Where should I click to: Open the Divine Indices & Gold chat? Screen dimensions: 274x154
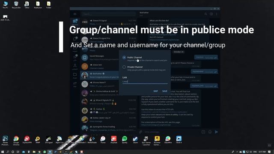[108, 93]
